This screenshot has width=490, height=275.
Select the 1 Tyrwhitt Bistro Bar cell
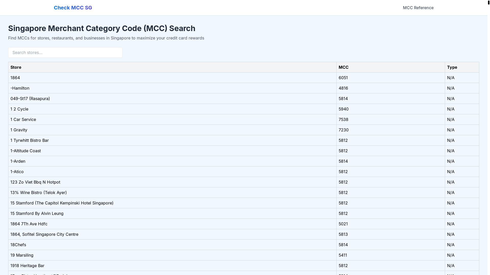(172, 140)
